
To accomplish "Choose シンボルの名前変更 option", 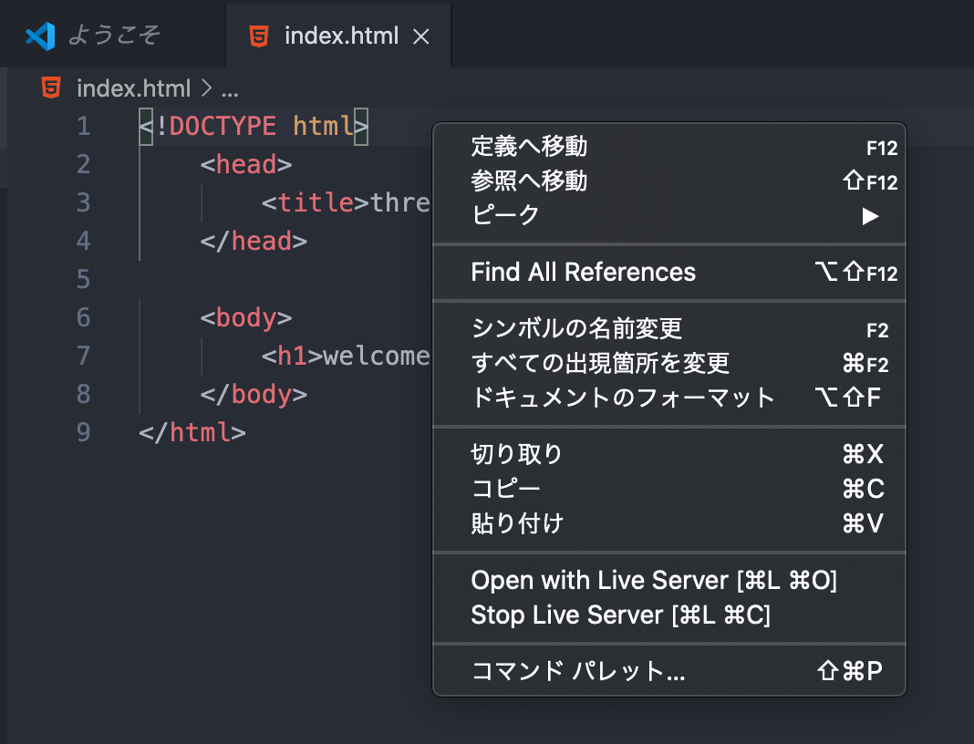I will pyautogui.click(x=576, y=328).
